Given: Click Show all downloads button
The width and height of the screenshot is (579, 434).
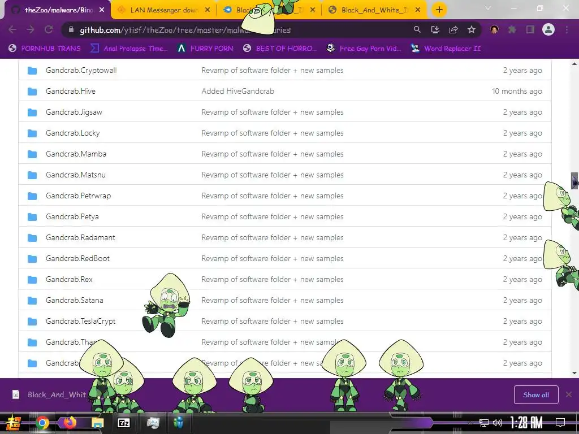Looking at the screenshot, I should coord(536,395).
